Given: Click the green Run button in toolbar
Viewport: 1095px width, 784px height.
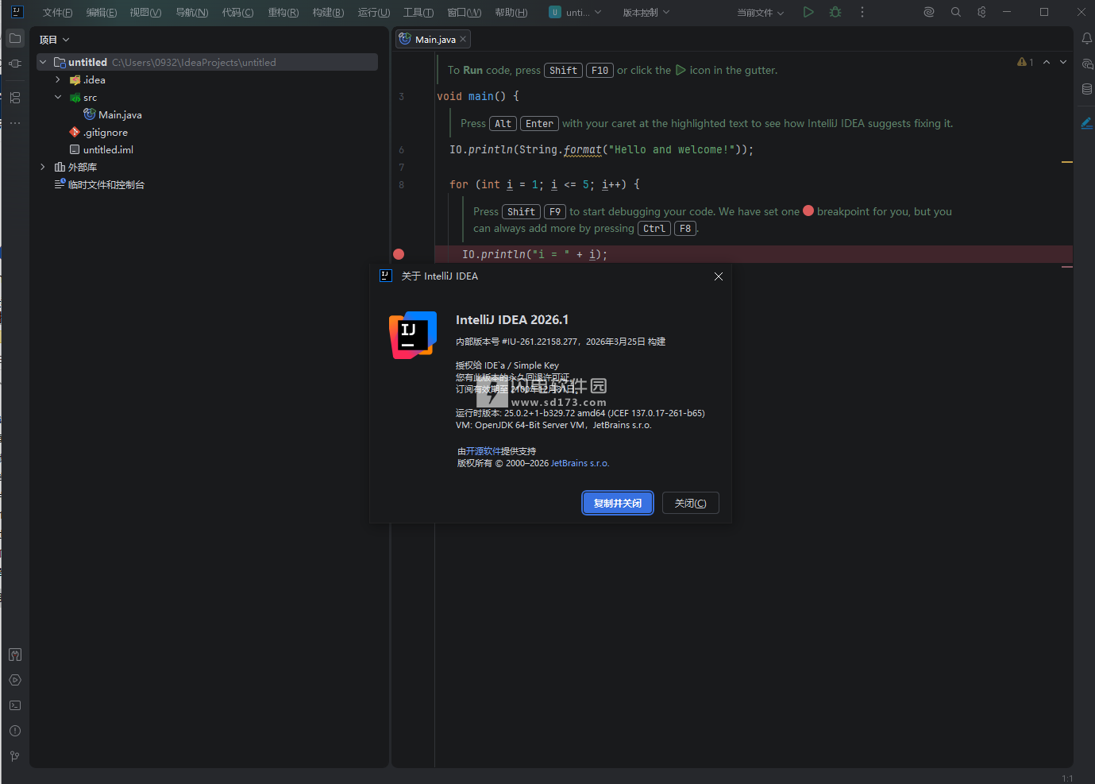Looking at the screenshot, I should 808,12.
